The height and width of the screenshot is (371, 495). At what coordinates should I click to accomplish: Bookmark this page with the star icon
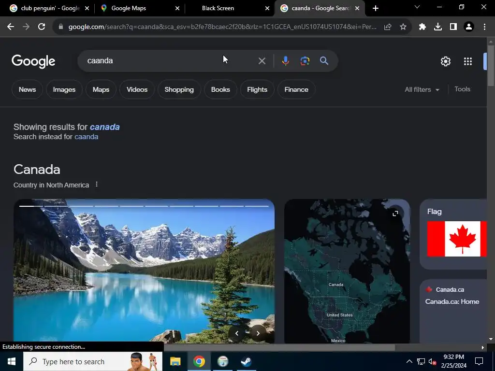(403, 27)
